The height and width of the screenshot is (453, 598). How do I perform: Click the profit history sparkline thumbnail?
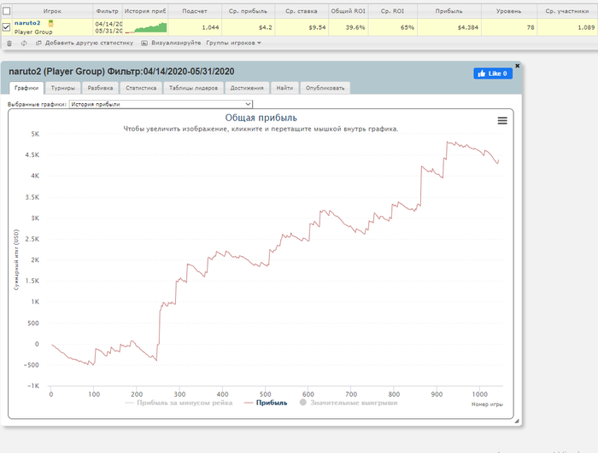tap(146, 27)
